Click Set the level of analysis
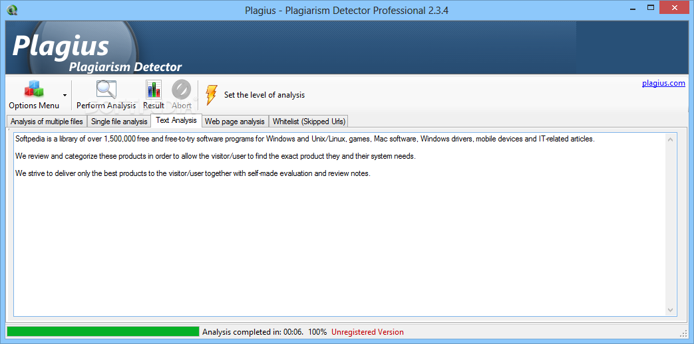The image size is (694, 344). [x=264, y=95]
